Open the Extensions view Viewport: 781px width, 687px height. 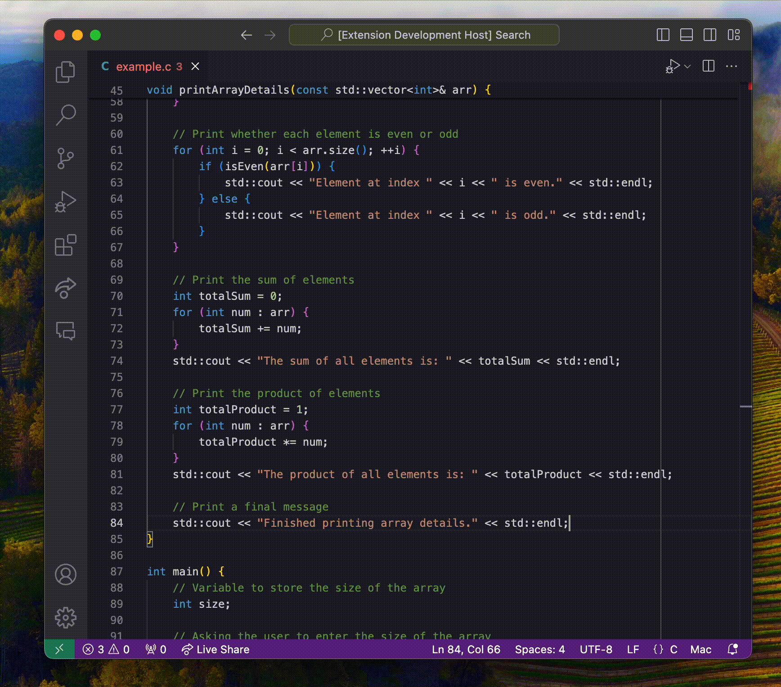pyautogui.click(x=66, y=245)
